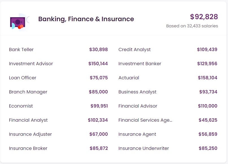Image resolution: width=228 pixels, height=164 pixels.
Task: Open the Banking, Finance & Insurance heading
Action: 86,19
